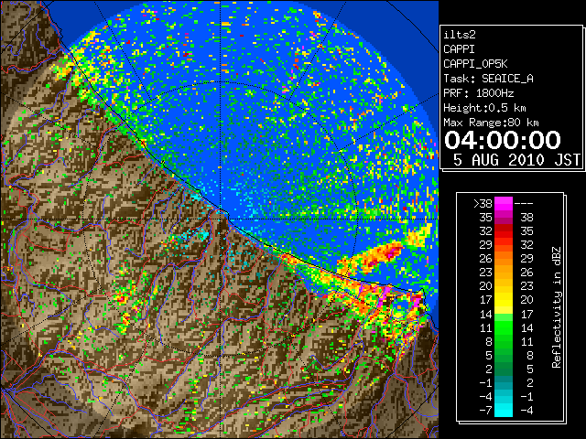Viewport: 586px width, 439px height.
Task: Click the 'CAPPI_0P5K' text
Action: [475, 64]
